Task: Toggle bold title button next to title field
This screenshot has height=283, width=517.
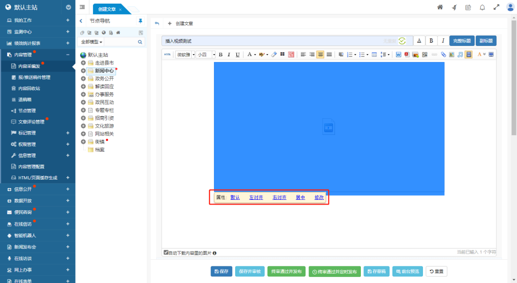Action: (x=431, y=41)
